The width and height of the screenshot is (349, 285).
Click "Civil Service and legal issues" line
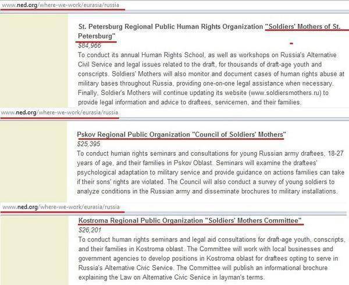pos(200,65)
